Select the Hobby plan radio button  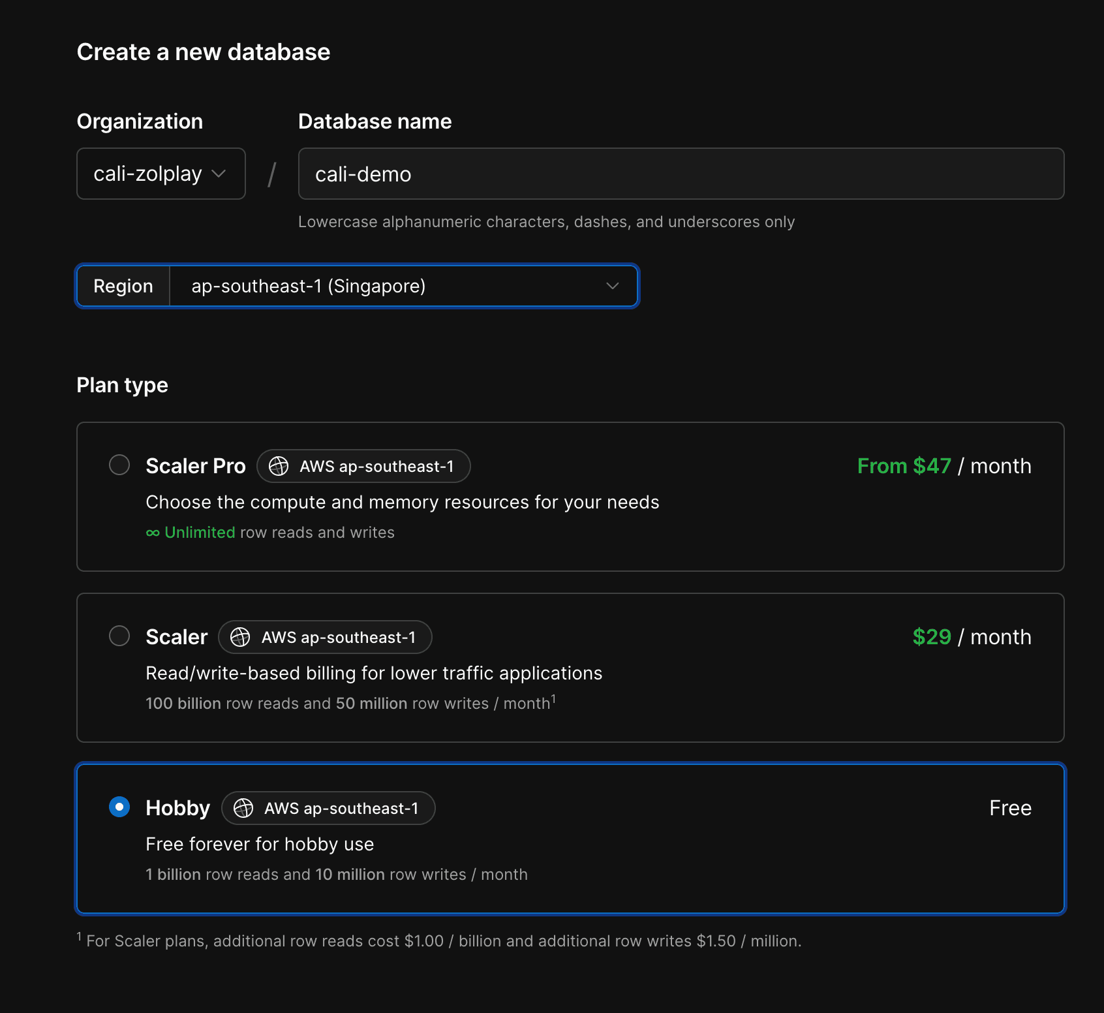(119, 807)
